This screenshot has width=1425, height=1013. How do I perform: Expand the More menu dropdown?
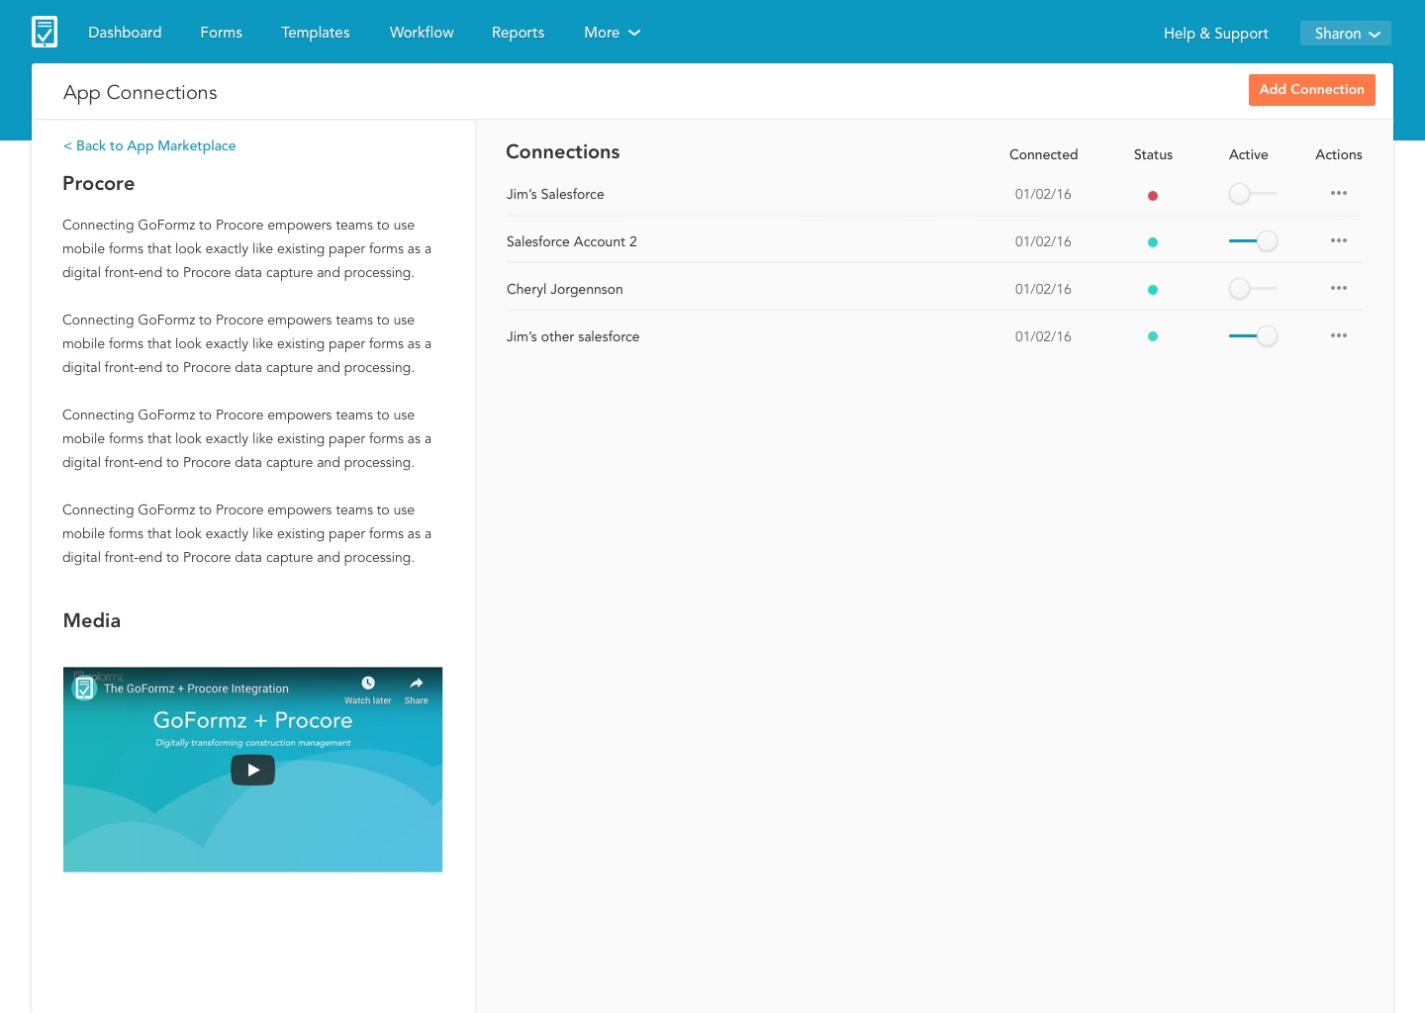612,33
